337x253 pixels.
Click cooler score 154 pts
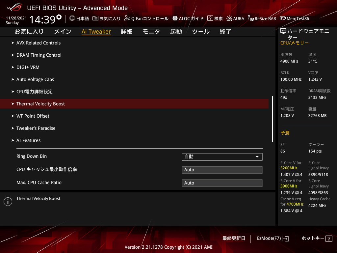315,151
